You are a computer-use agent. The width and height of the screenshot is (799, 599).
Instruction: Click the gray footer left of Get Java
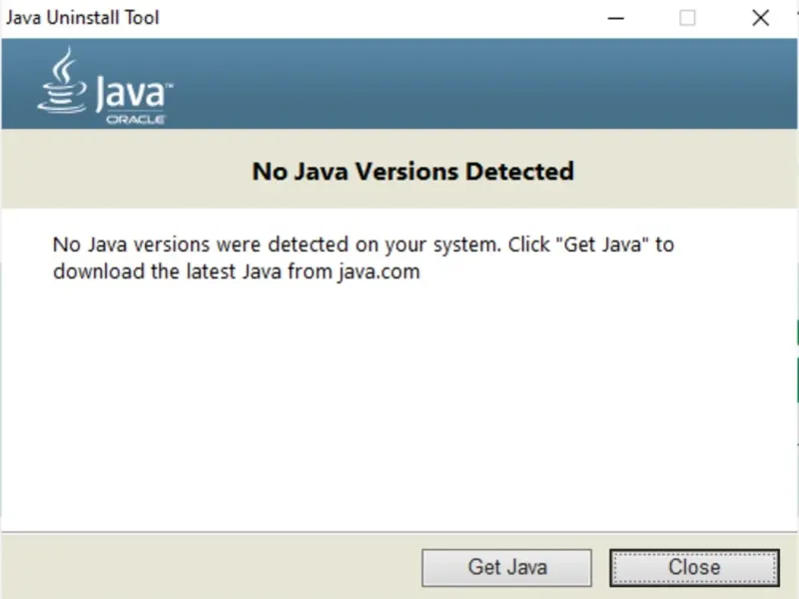click(200, 566)
